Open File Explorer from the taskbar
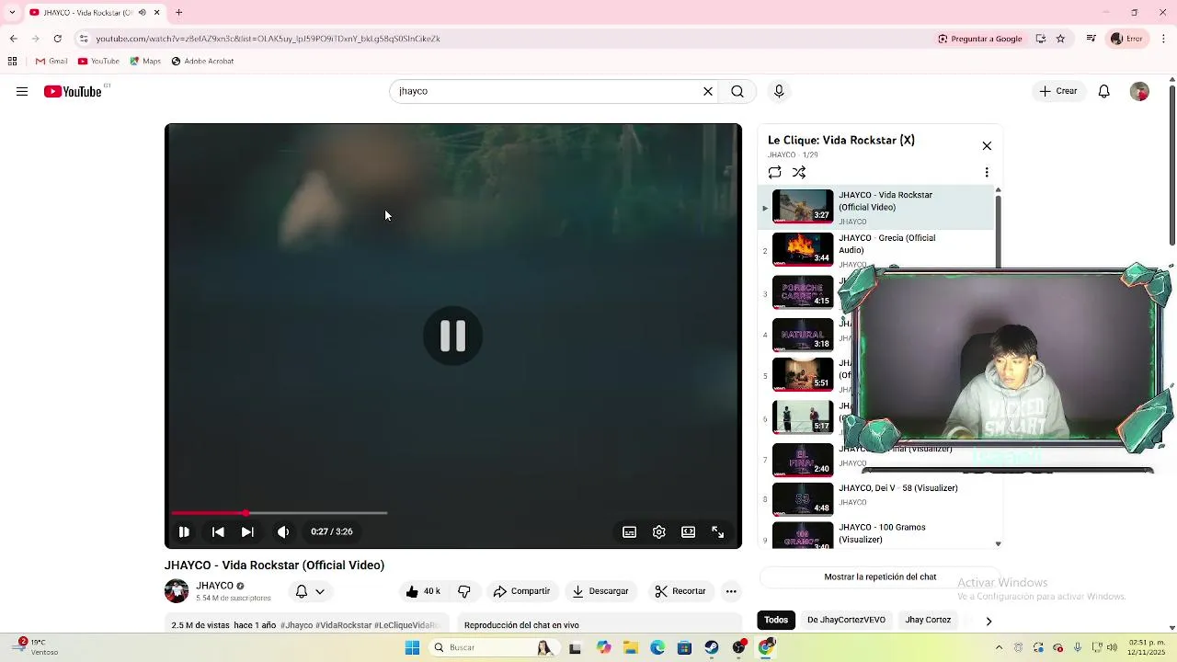This screenshot has width=1177, height=662. coord(631,647)
